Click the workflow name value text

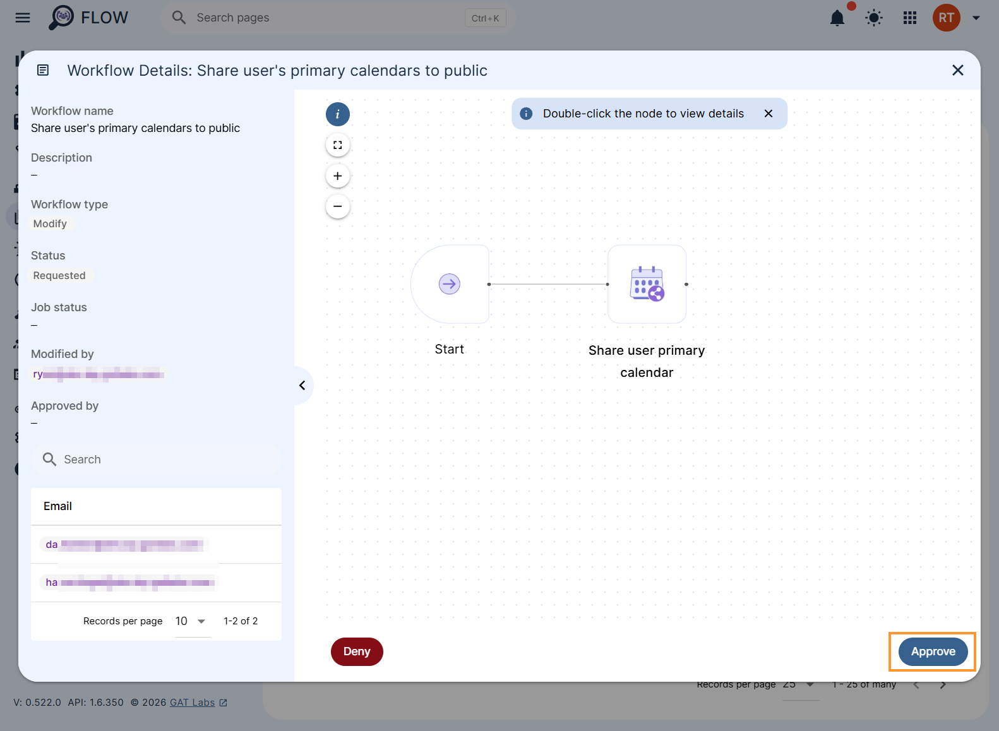tap(135, 128)
